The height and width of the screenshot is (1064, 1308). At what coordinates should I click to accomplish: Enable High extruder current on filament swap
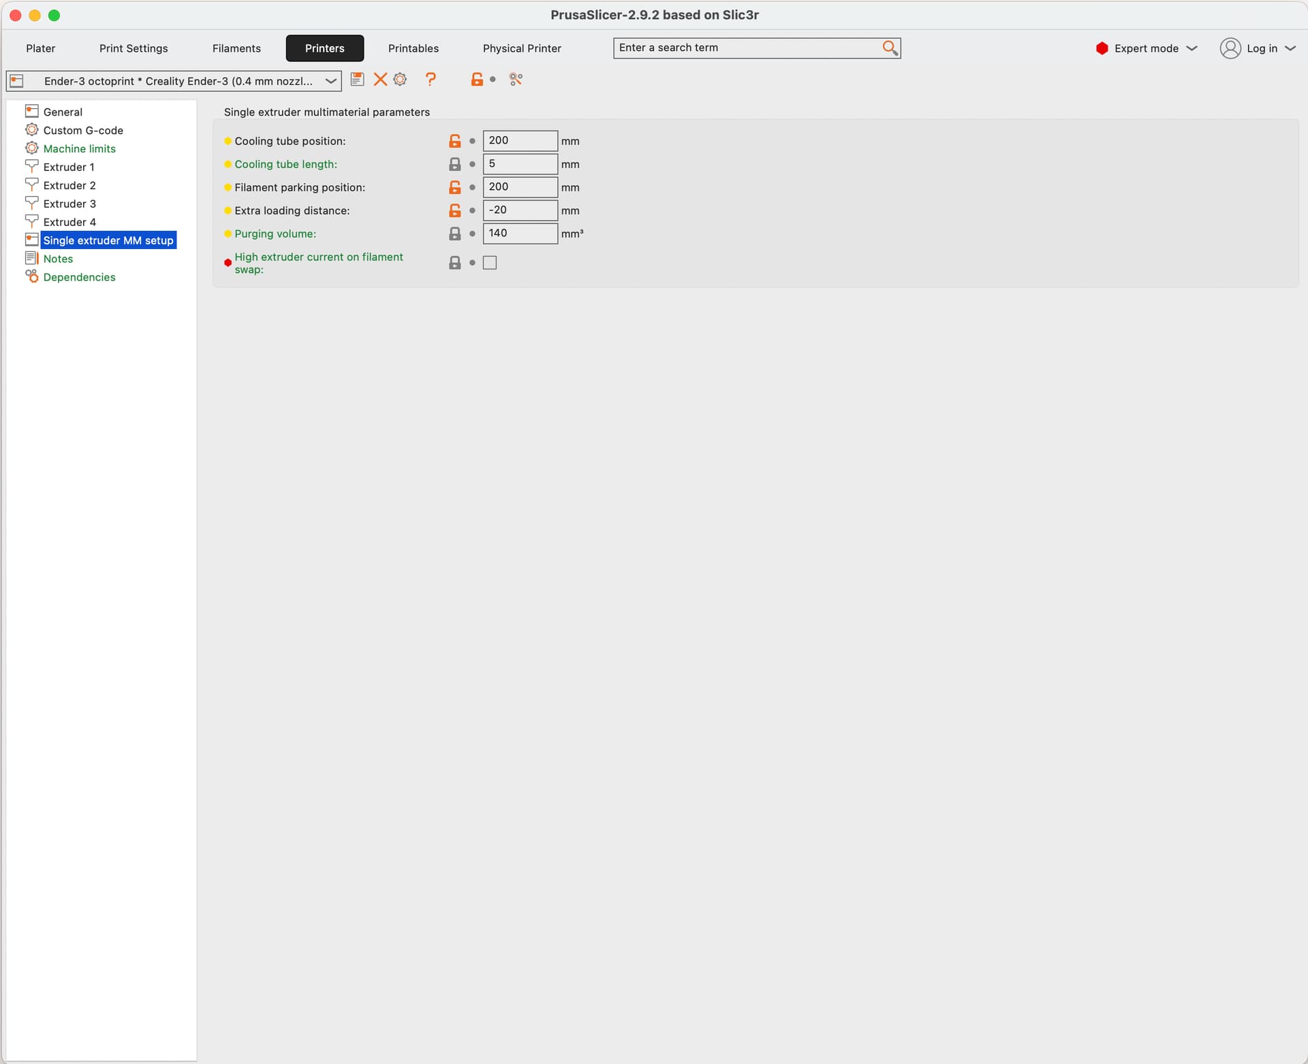(490, 263)
